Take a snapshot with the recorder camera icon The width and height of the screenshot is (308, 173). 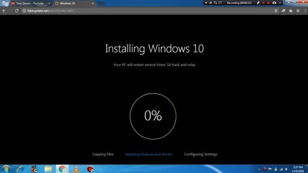click(x=274, y=3)
